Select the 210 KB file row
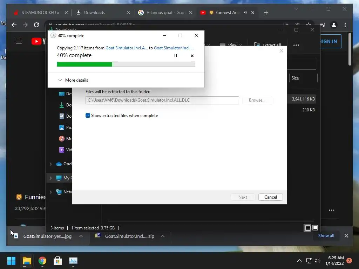The width and height of the screenshot is (359, 269). click(x=301, y=110)
